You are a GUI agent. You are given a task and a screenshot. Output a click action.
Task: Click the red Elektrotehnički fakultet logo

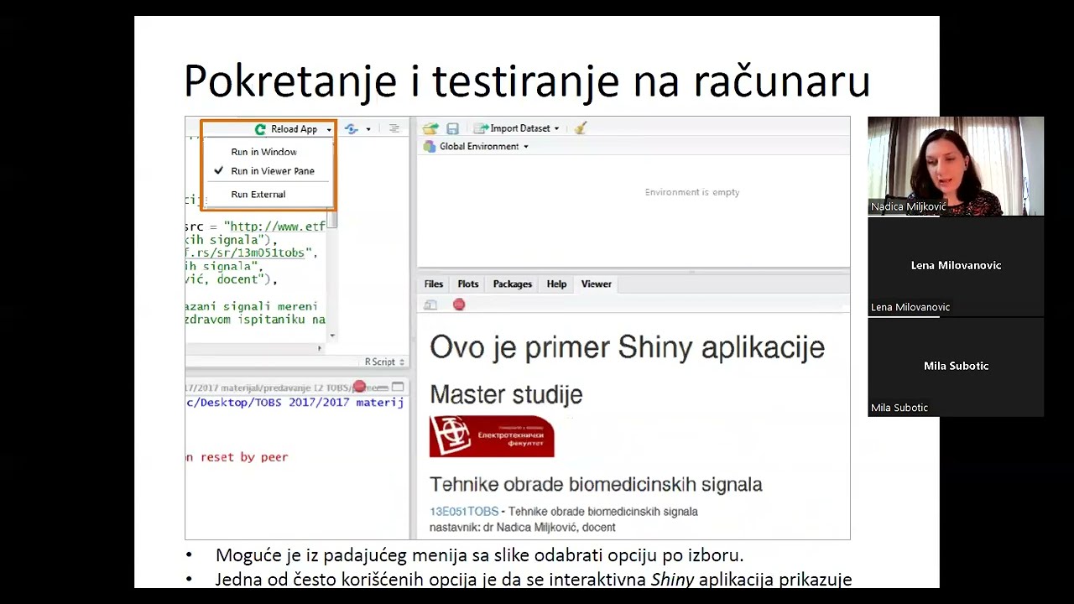click(492, 436)
